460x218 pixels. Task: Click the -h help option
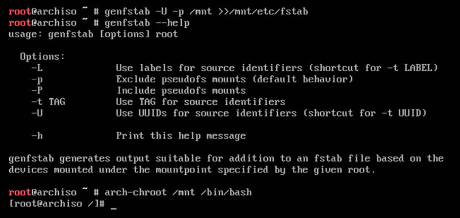pos(37,136)
